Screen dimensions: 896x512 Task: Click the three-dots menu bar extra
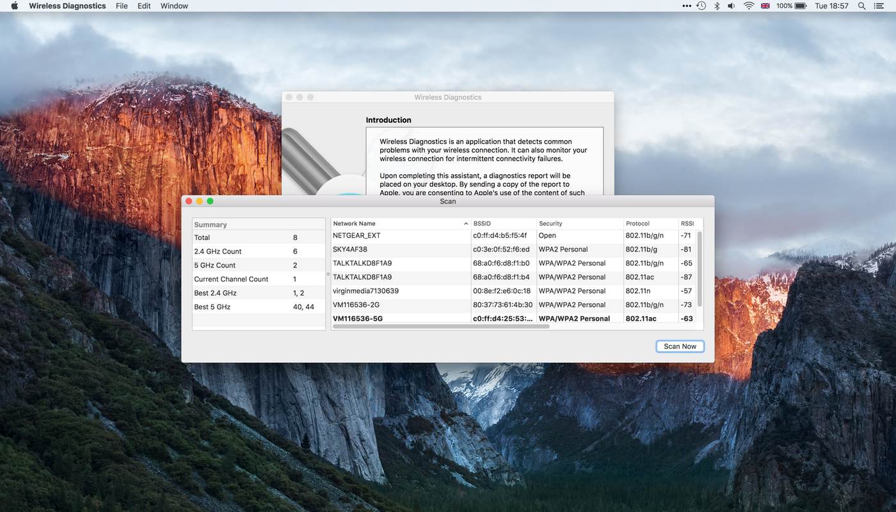pyautogui.click(x=687, y=6)
